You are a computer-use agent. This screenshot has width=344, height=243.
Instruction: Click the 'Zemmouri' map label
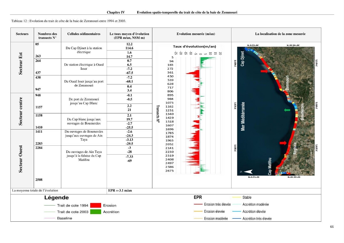point(287,83)
